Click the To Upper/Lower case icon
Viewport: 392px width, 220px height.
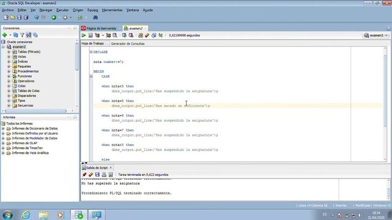(160, 35)
